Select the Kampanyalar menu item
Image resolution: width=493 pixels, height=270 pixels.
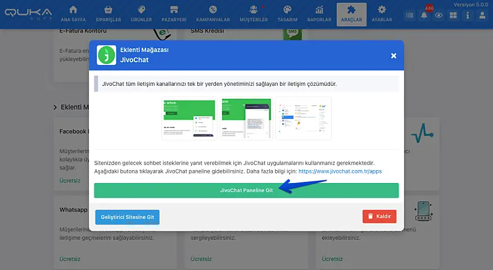213,14
